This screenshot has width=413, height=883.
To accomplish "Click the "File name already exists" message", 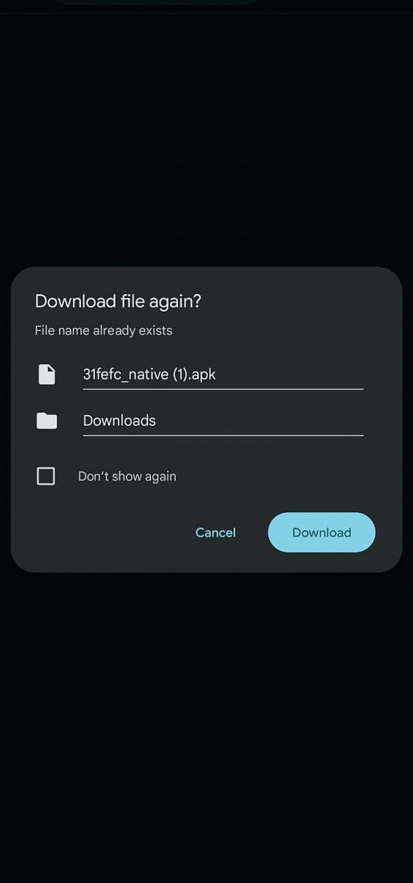I will click(x=104, y=330).
